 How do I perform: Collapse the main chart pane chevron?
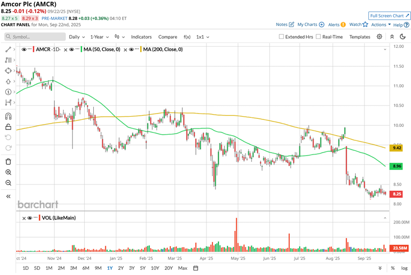pos(385,49)
